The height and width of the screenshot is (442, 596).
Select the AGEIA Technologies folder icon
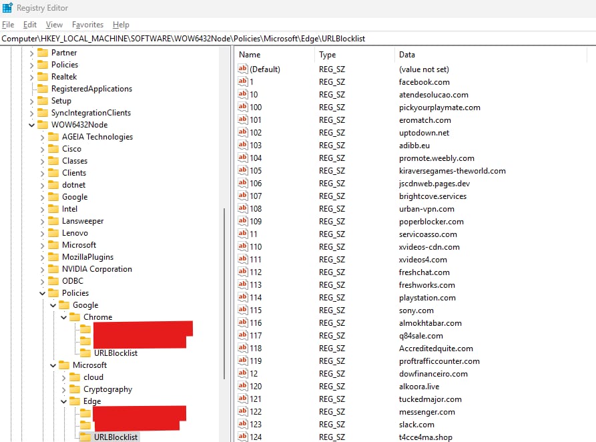(53, 137)
